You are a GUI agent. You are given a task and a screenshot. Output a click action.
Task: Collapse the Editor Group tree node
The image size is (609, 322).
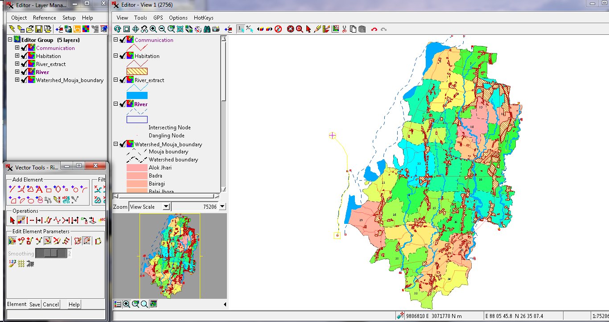[10, 40]
